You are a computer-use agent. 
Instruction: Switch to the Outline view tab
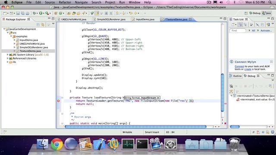pyautogui.click(x=235, y=76)
